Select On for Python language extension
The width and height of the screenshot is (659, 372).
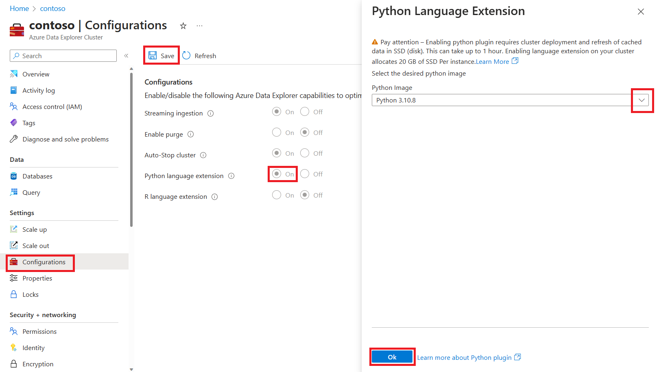tap(277, 174)
